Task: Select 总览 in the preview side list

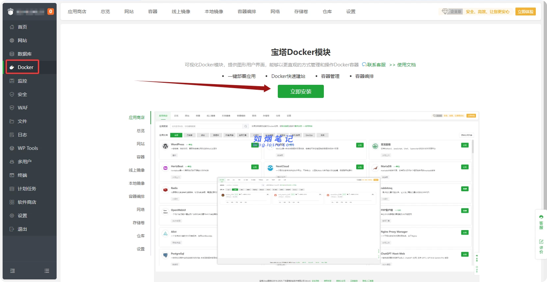Action: click(x=141, y=131)
